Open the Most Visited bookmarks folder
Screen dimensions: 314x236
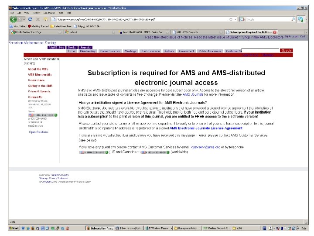[18, 26]
